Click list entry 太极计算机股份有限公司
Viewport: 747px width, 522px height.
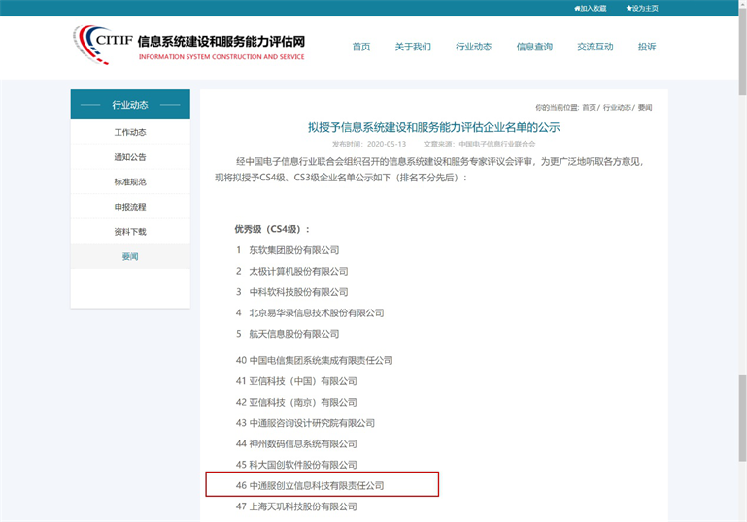298,272
